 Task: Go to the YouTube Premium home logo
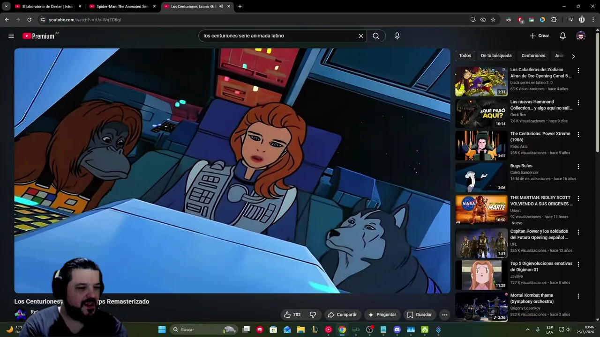click(x=39, y=36)
